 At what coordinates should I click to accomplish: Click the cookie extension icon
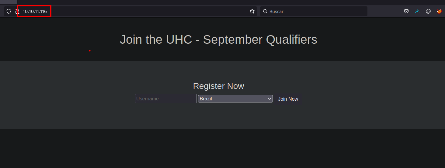click(x=428, y=11)
